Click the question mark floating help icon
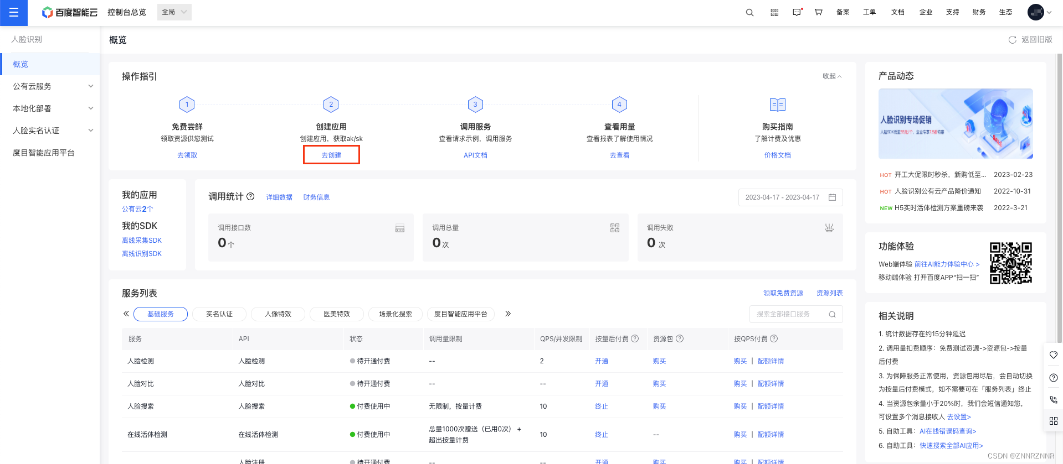The image size is (1063, 464). click(1054, 378)
